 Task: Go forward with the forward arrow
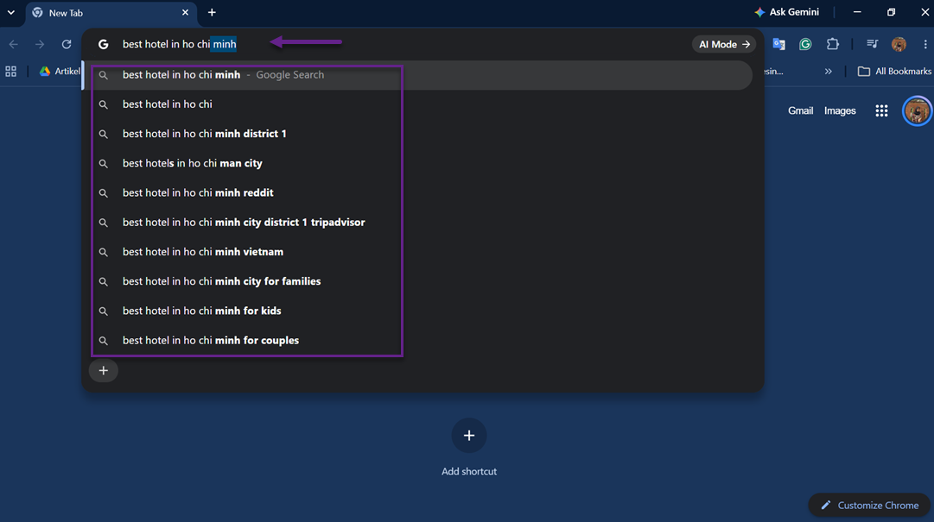[40, 44]
